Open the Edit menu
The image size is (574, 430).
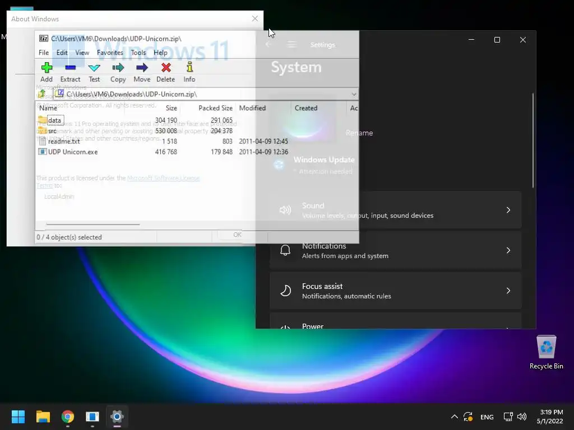coord(62,53)
